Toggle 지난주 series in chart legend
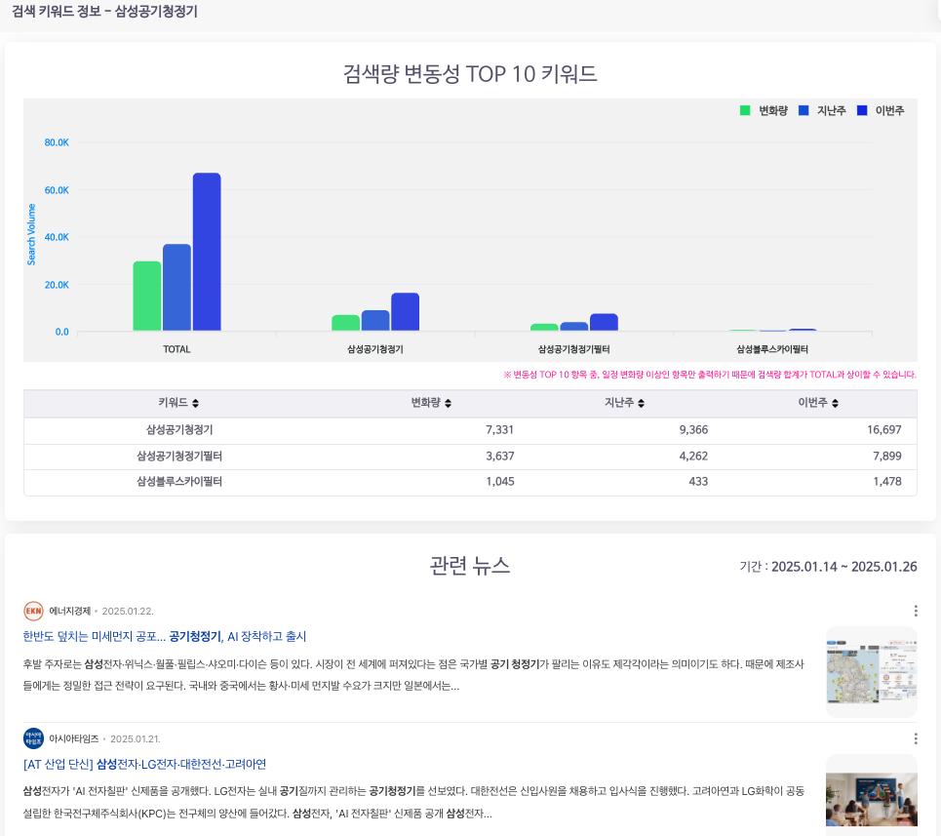 coord(823,111)
